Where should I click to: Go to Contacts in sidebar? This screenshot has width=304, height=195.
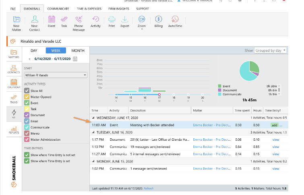click(14, 69)
